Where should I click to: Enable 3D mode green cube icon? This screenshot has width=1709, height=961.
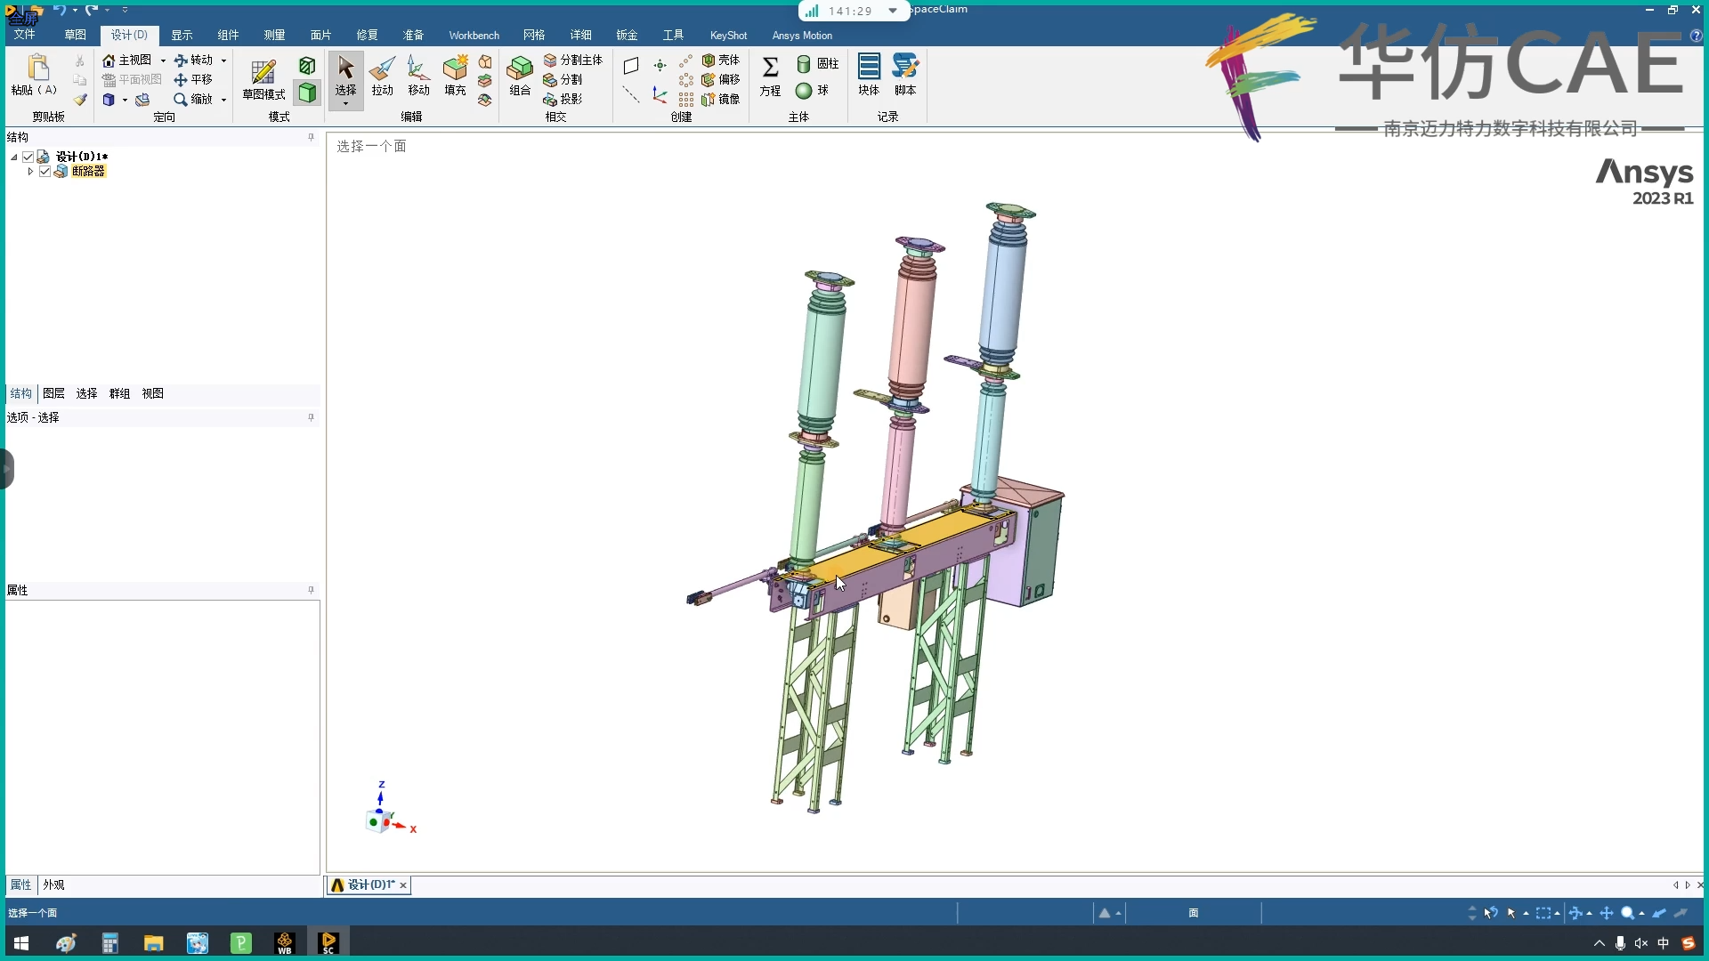tap(307, 93)
